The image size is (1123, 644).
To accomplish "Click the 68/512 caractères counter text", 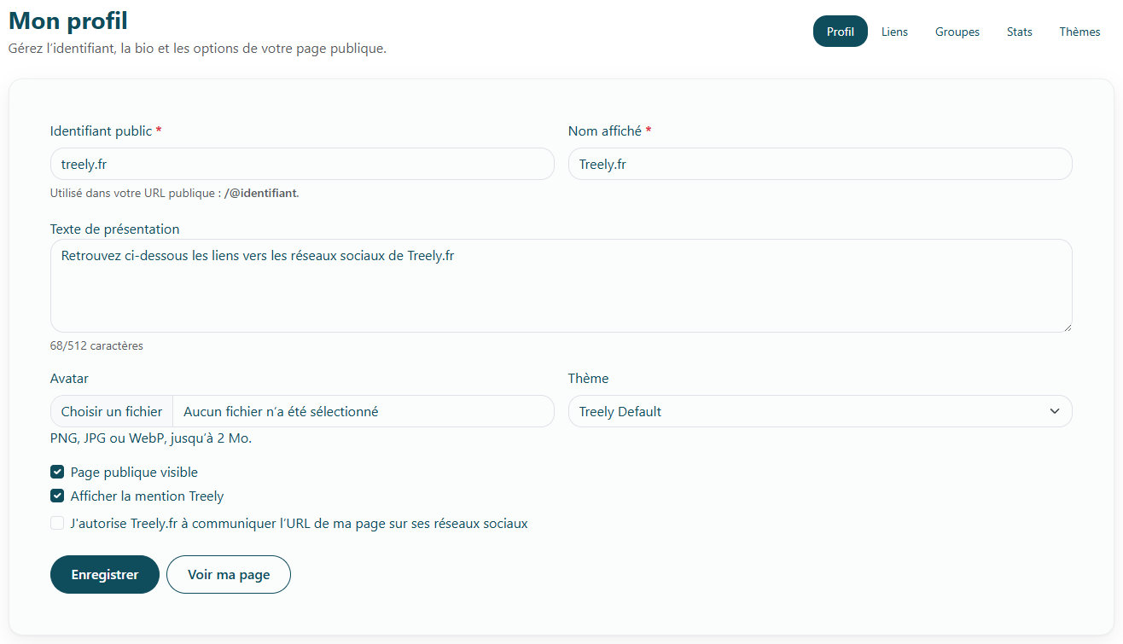I will (x=96, y=345).
